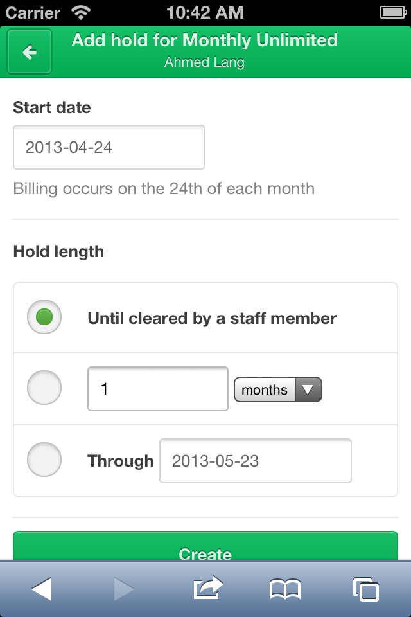Focus the Through date field 2013-05-23
The image size is (411, 617).
point(255,461)
